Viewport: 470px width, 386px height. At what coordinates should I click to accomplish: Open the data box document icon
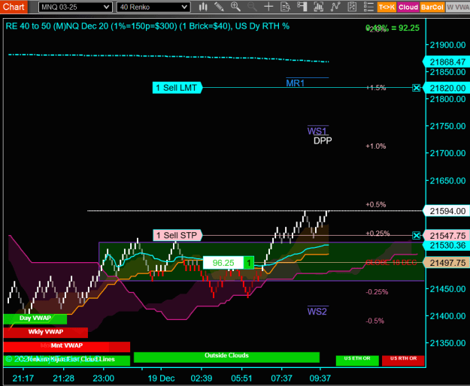tap(285, 7)
